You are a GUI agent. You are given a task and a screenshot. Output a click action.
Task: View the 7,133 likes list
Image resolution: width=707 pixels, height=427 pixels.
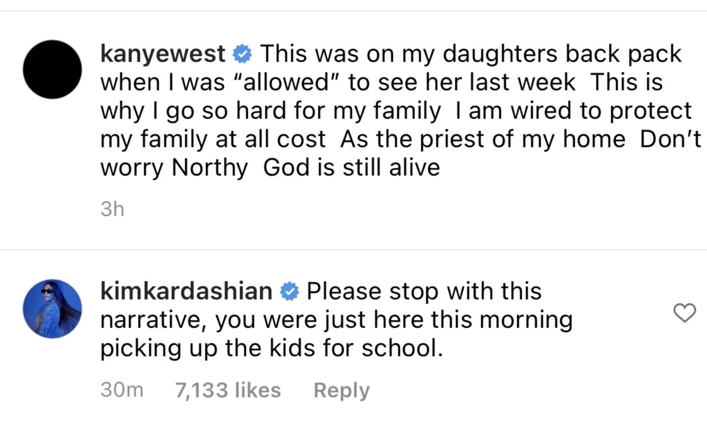(228, 390)
